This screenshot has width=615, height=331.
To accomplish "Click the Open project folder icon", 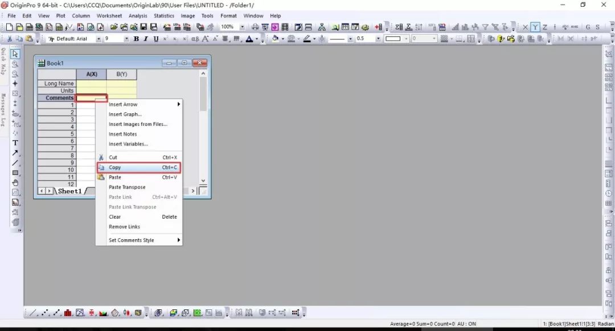I will click(x=114, y=27).
